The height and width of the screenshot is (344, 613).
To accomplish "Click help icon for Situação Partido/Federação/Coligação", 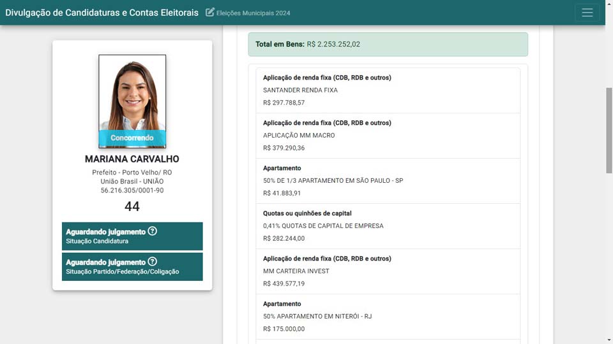I will coord(152,262).
